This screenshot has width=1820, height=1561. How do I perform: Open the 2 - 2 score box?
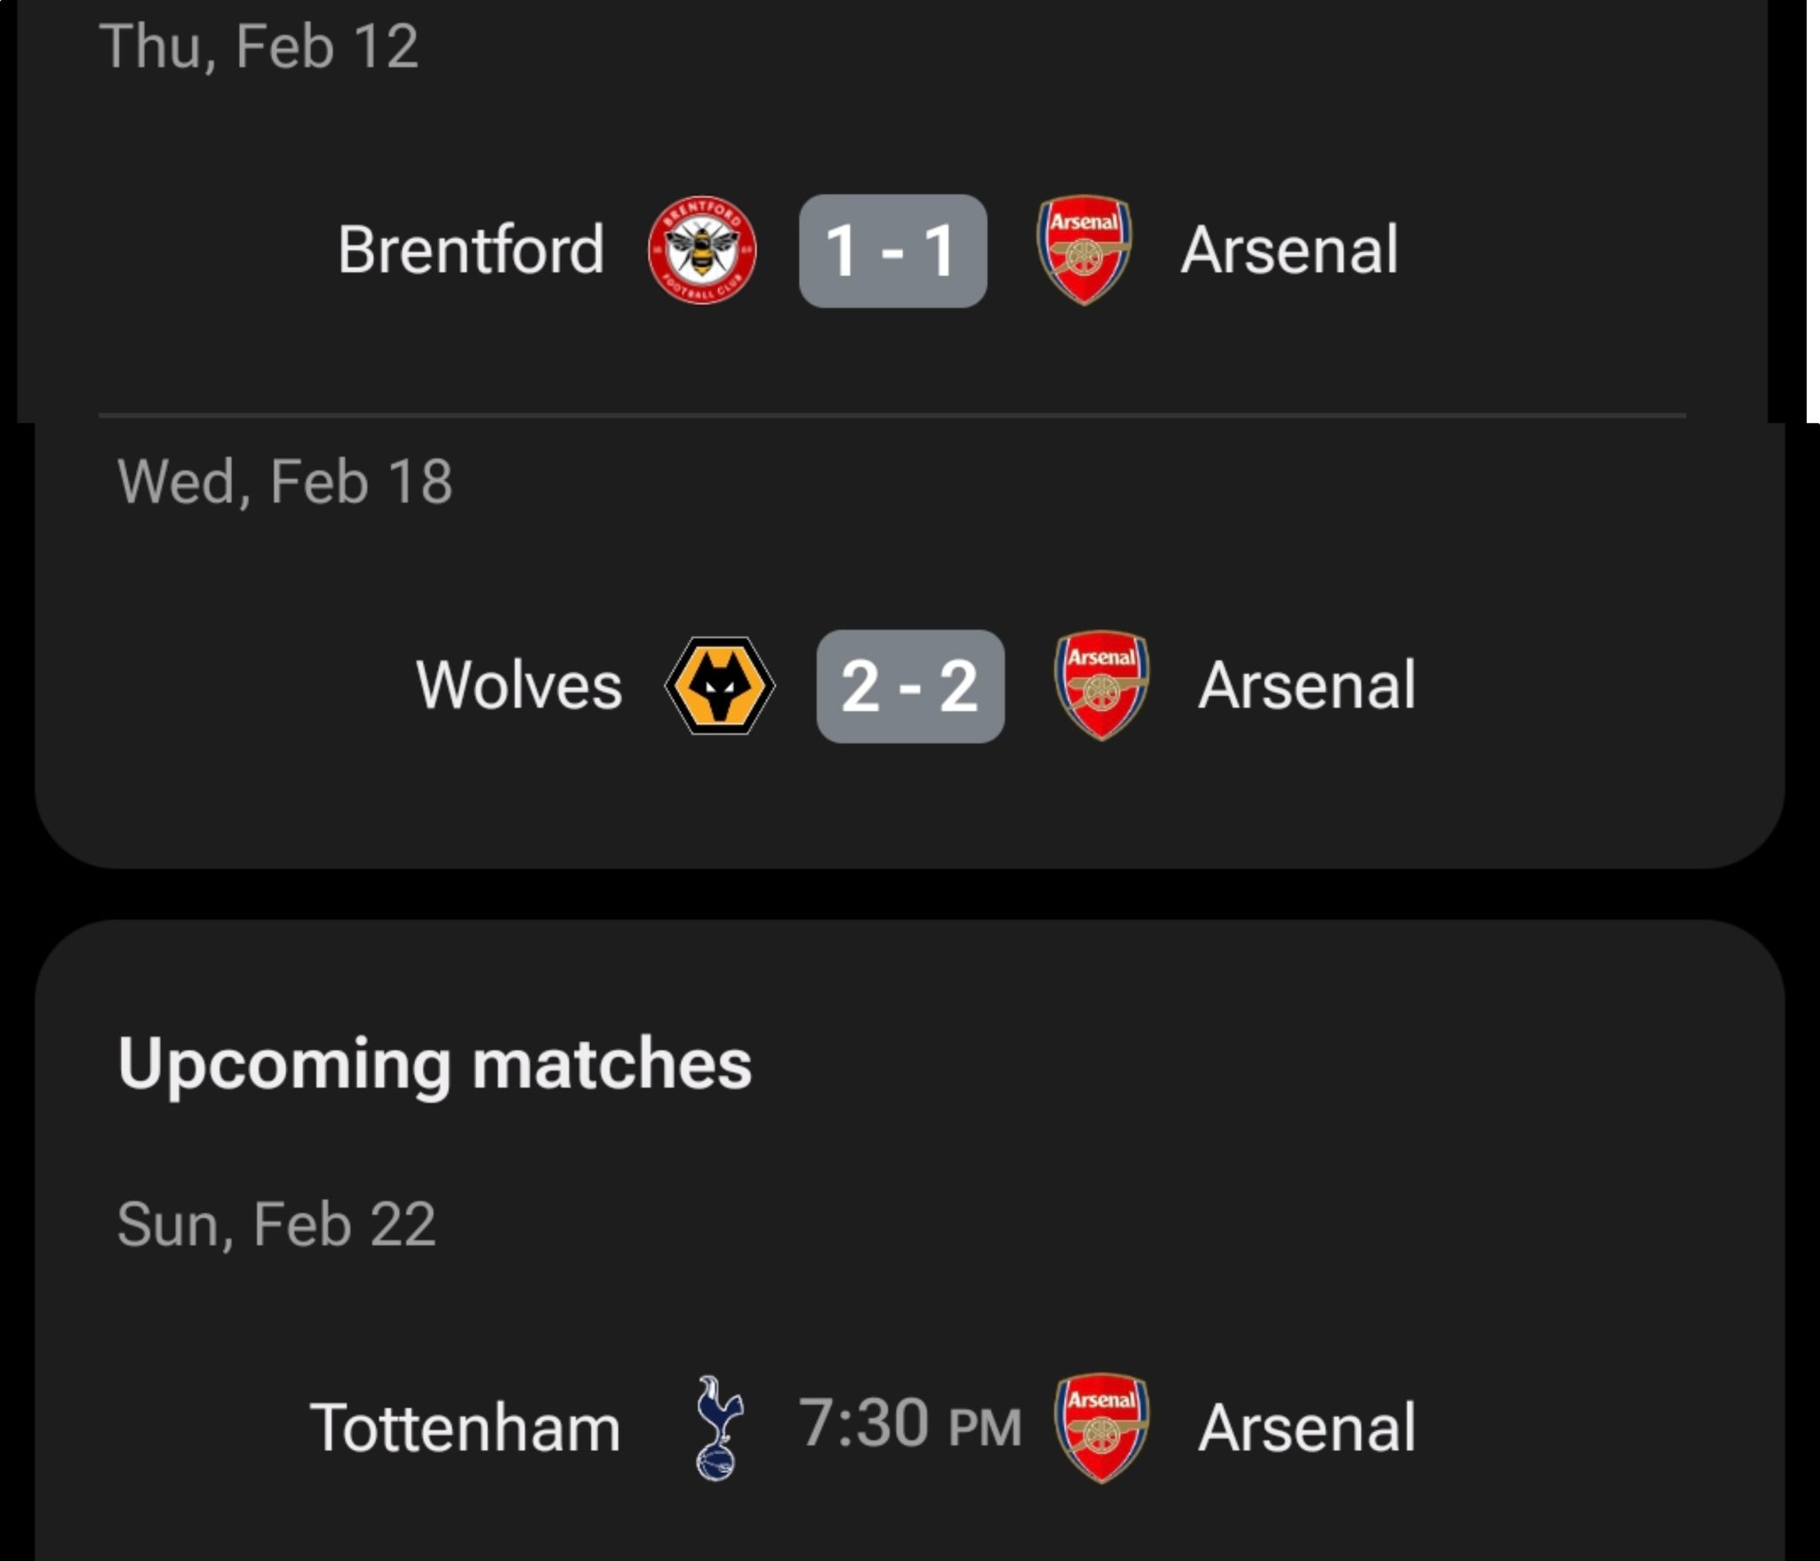pos(910,686)
